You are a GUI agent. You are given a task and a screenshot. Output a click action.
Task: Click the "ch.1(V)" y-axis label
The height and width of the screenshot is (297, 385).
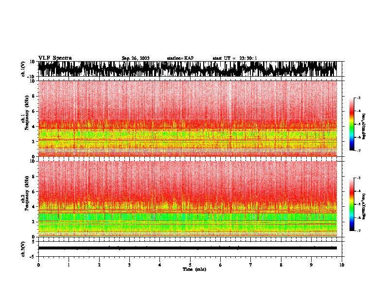point(23,69)
